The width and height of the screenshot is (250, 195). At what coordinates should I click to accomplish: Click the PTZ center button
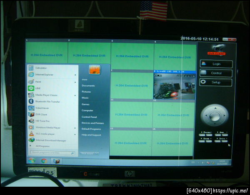[x=215, y=116]
